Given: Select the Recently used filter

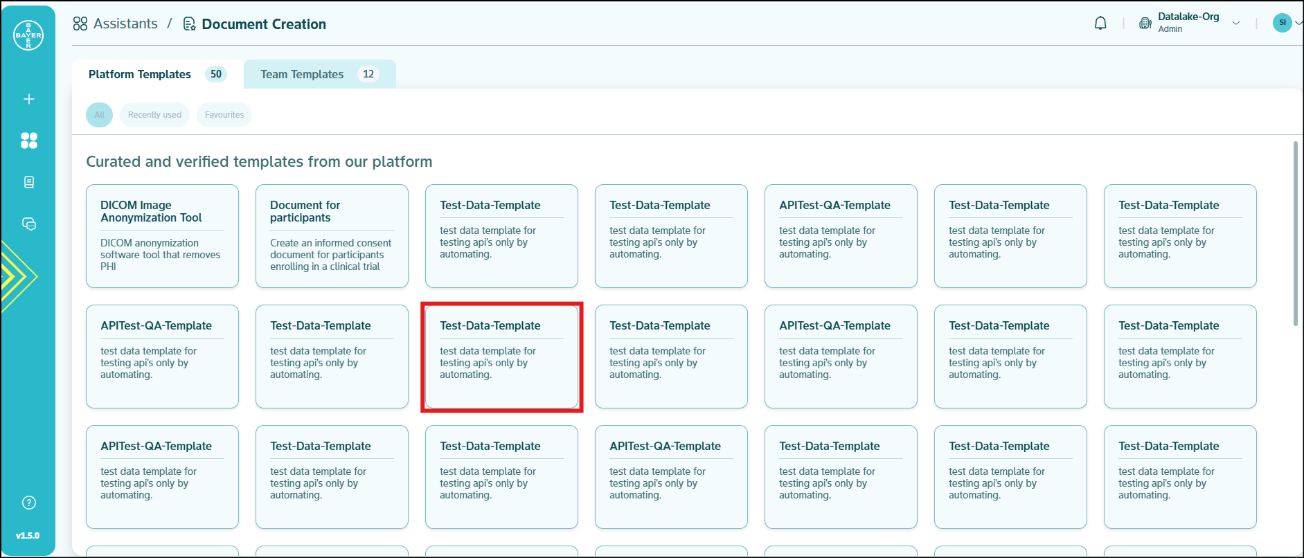Looking at the screenshot, I should click(154, 115).
